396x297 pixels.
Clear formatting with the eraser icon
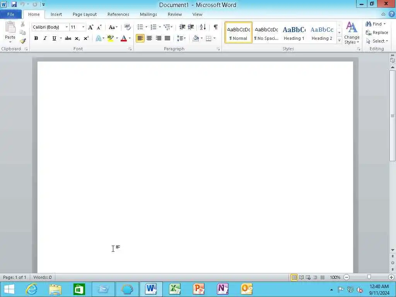pos(128,27)
